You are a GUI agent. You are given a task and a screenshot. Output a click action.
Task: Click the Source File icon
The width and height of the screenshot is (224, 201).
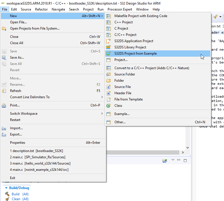click(108, 87)
